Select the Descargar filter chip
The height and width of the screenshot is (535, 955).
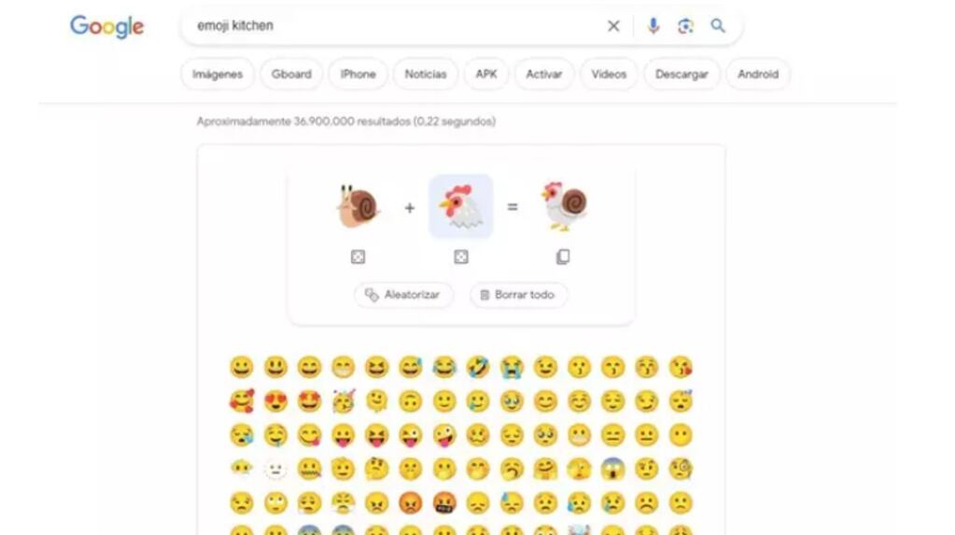[681, 75]
